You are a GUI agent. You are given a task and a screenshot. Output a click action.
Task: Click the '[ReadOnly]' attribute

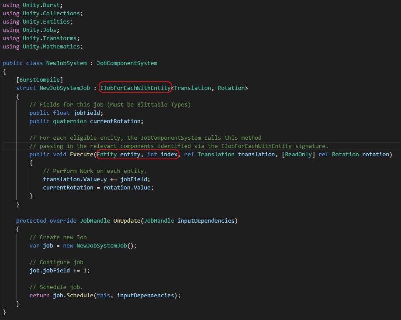click(298, 155)
